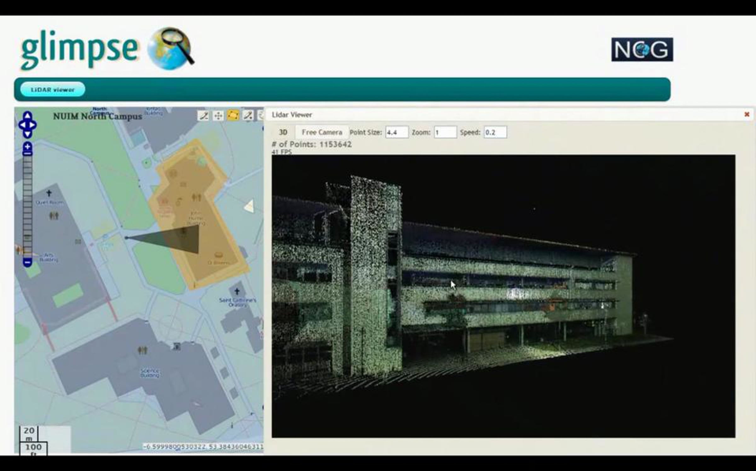Select the pan/move tool on the map toolbar
This screenshot has width=756, height=471.
[x=218, y=115]
